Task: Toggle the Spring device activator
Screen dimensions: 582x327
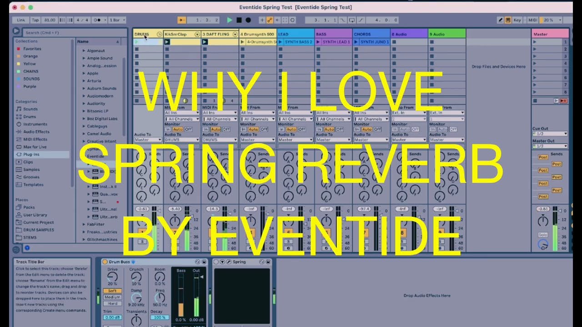Action: (x=216, y=262)
